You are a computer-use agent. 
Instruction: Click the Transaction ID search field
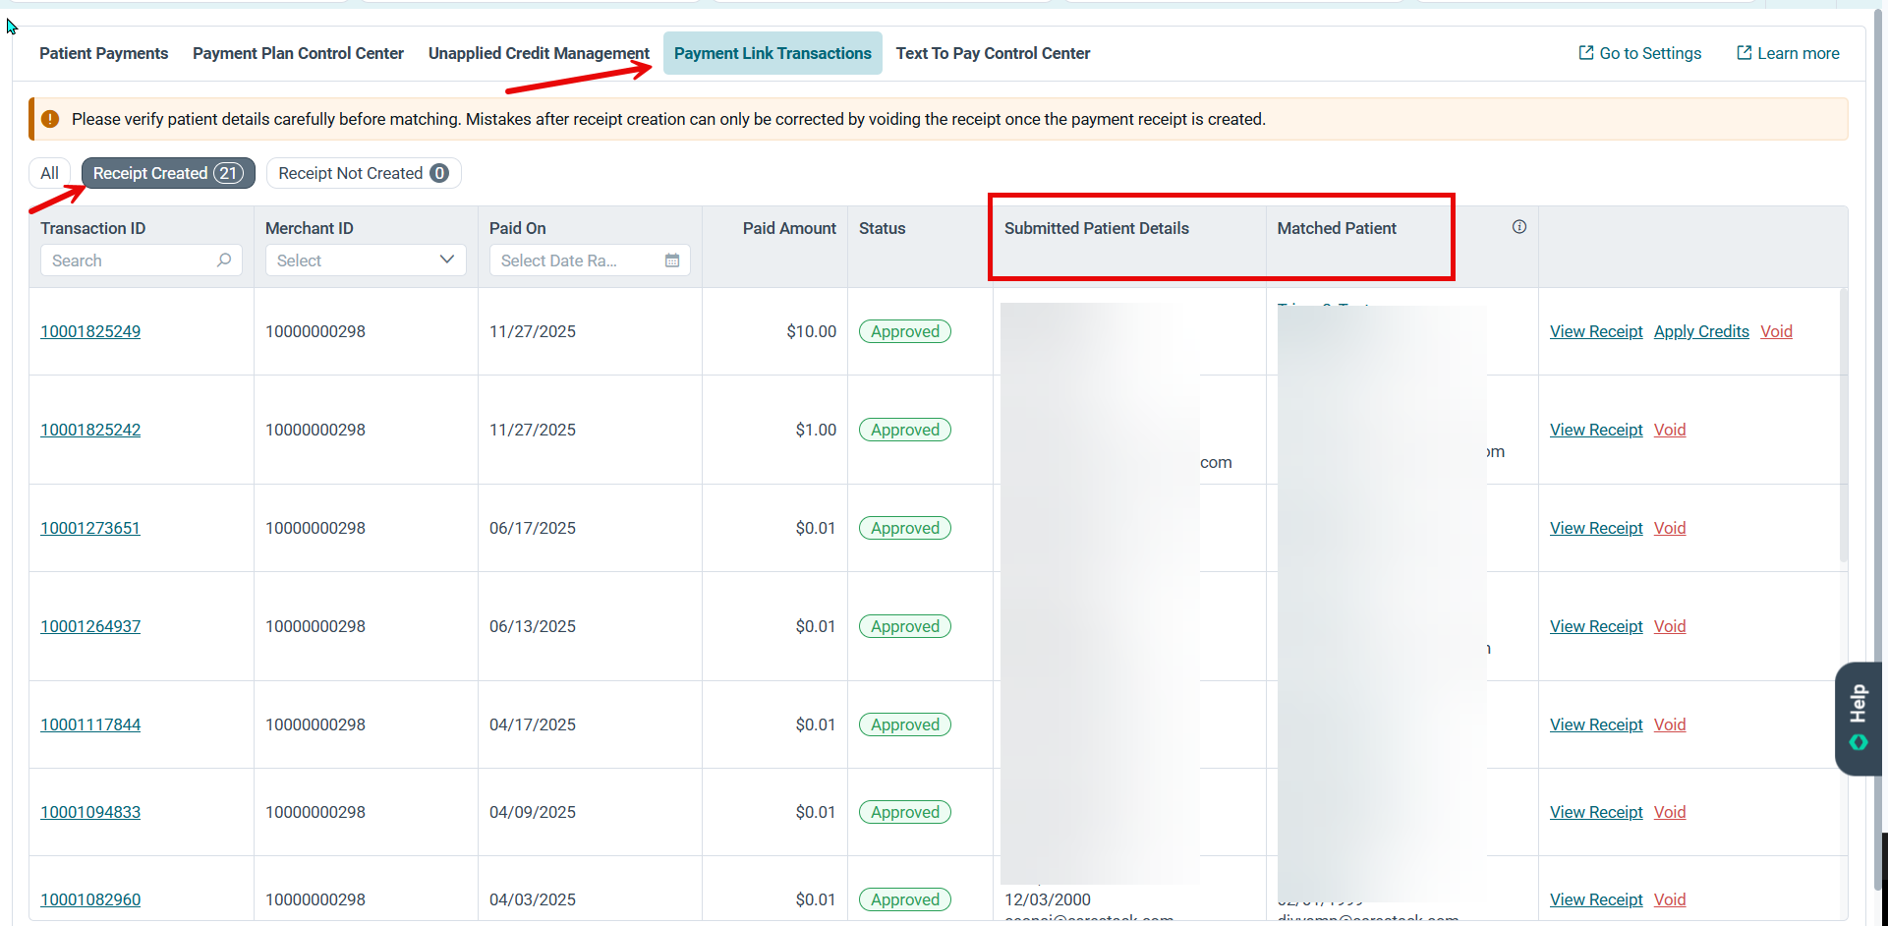pos(142,260)
